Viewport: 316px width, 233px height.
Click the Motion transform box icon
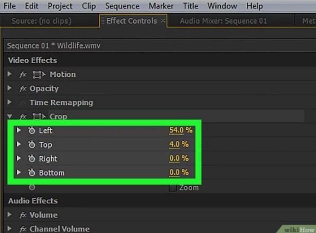pos(39,75)
